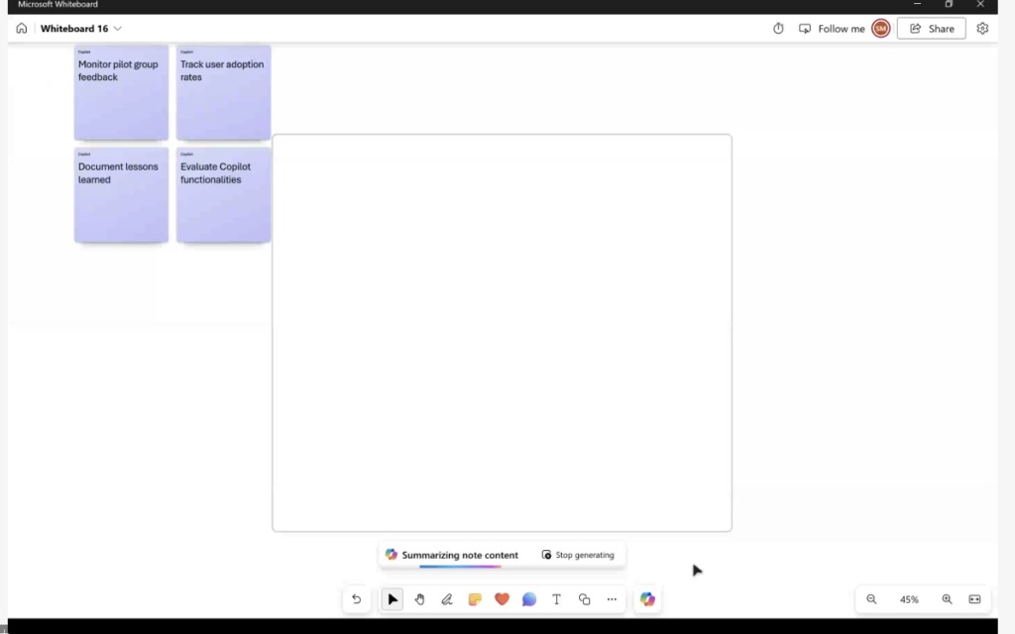The width and height of the screenshot is (1015, 634).
Task: Fit whiteboard to screen
Action: pos(974,599)
